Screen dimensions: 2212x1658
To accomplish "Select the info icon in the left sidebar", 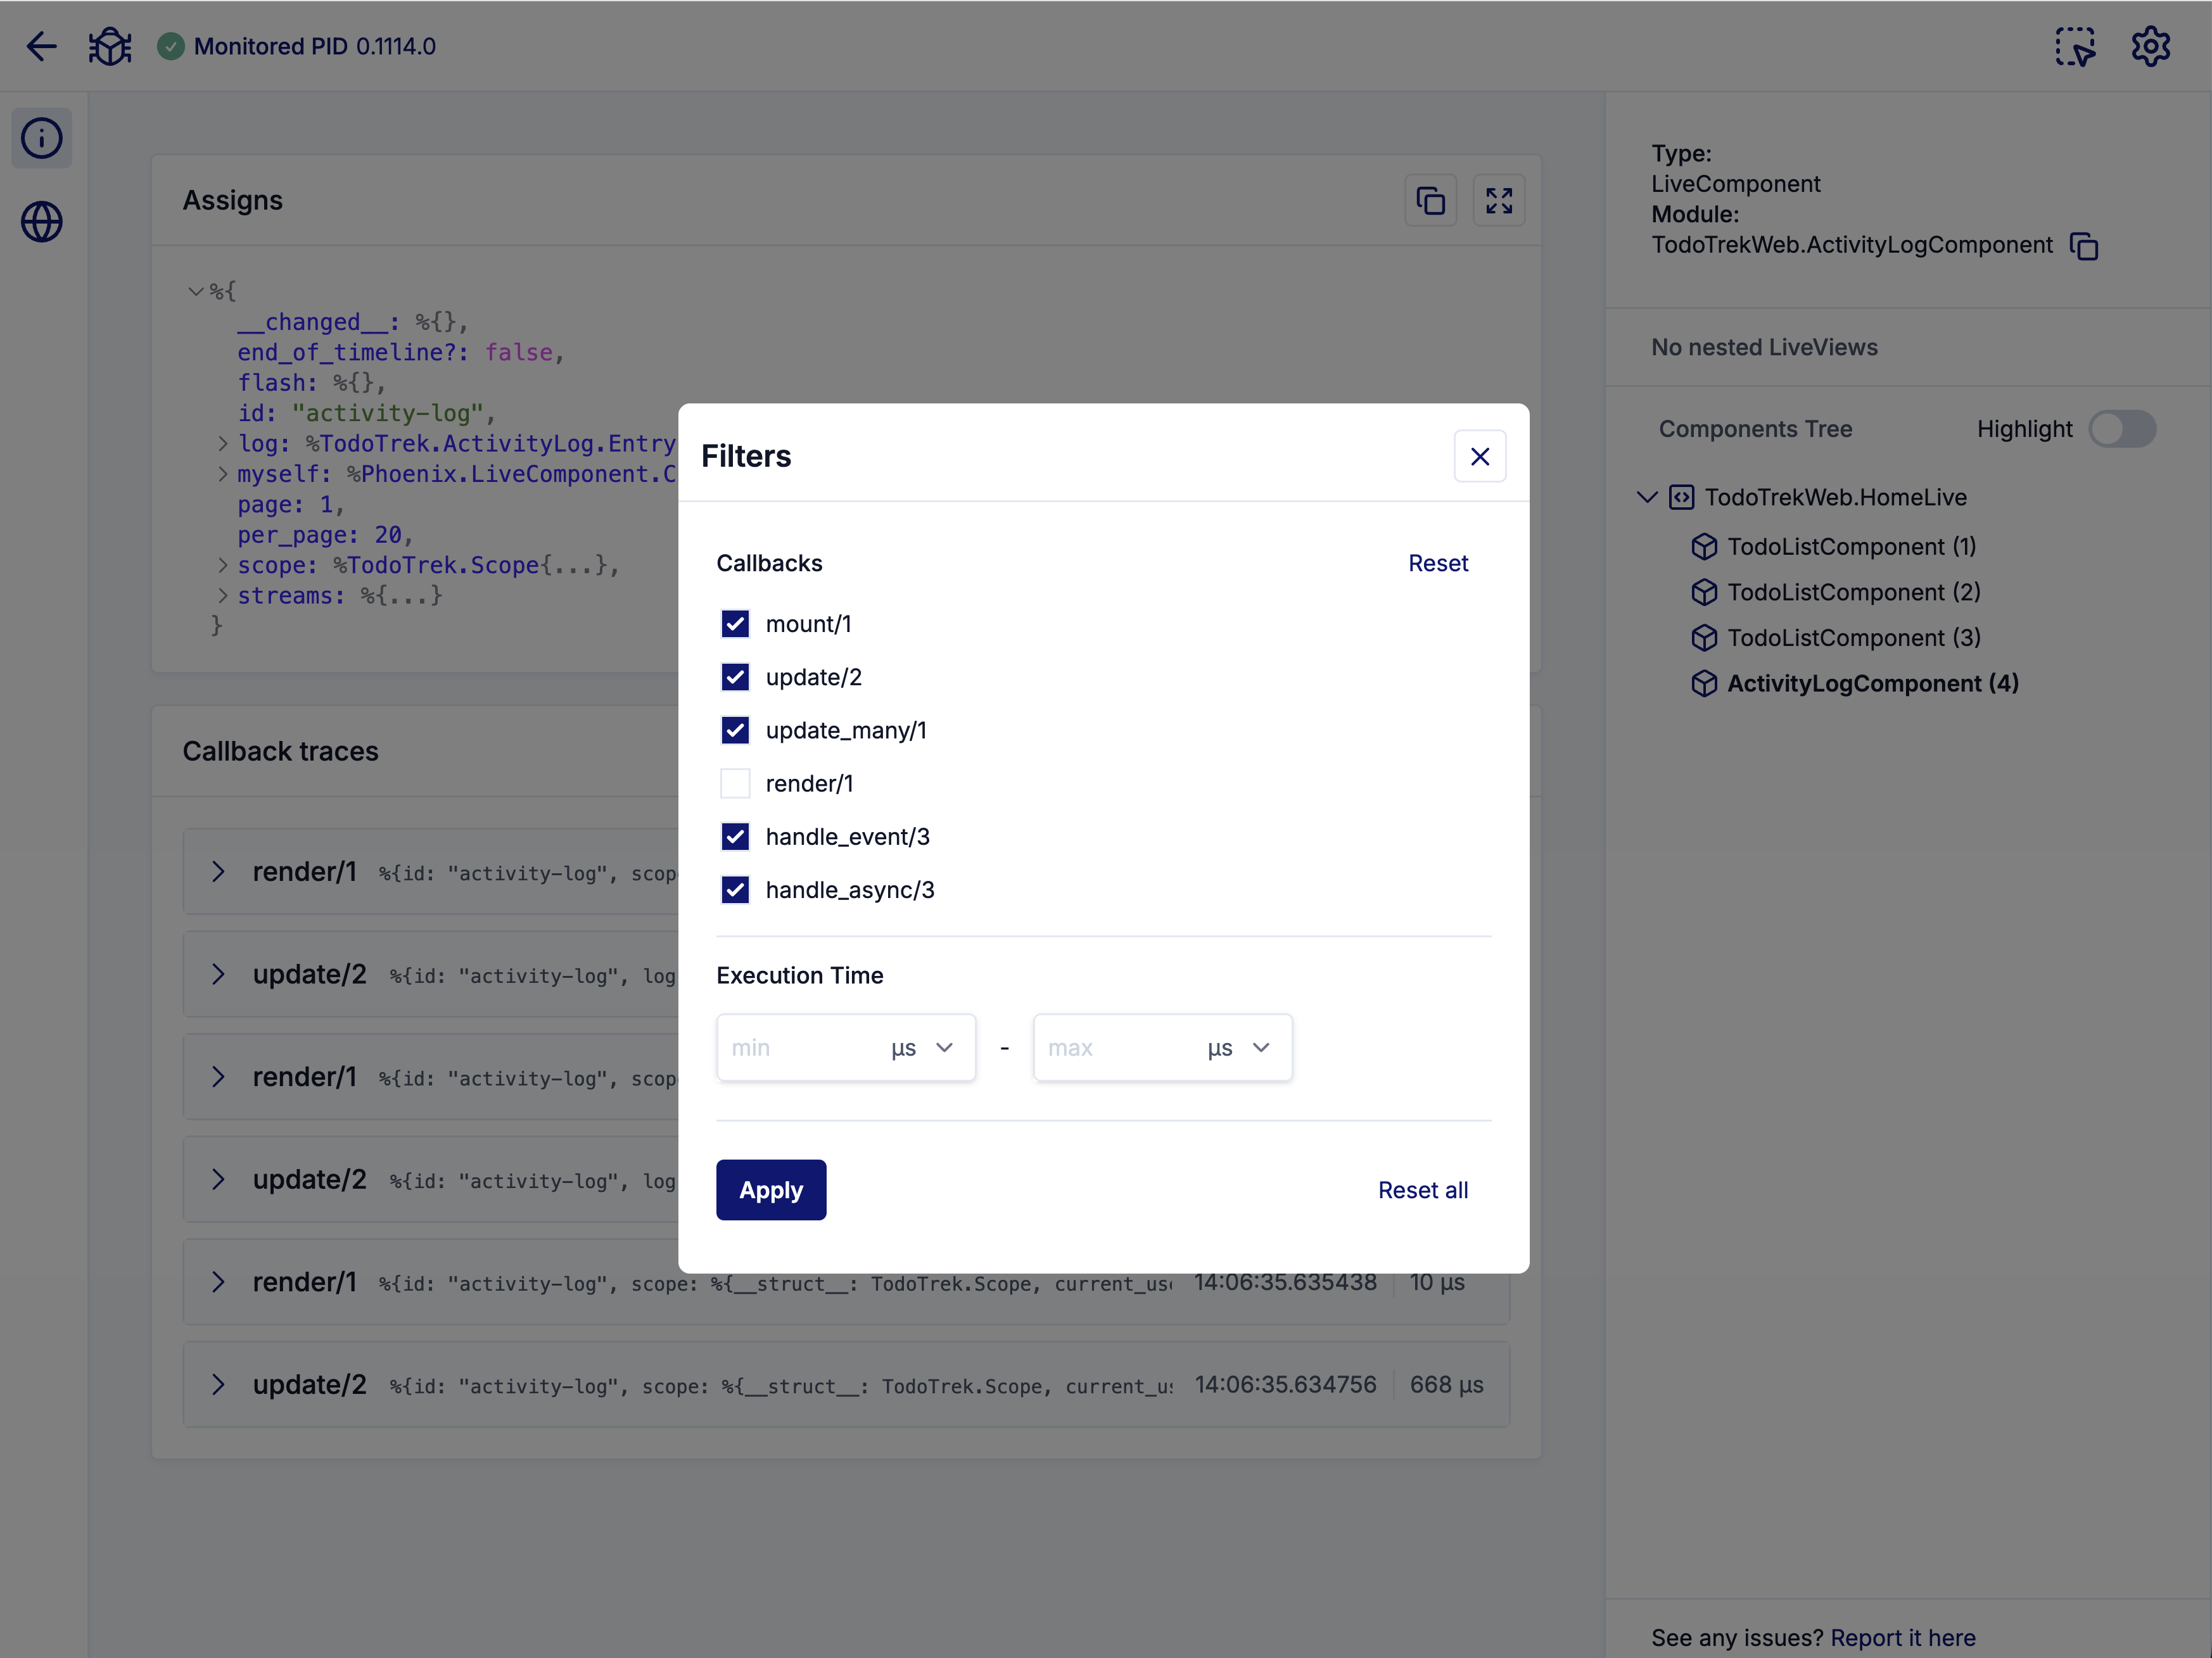I will pos(41,138).
